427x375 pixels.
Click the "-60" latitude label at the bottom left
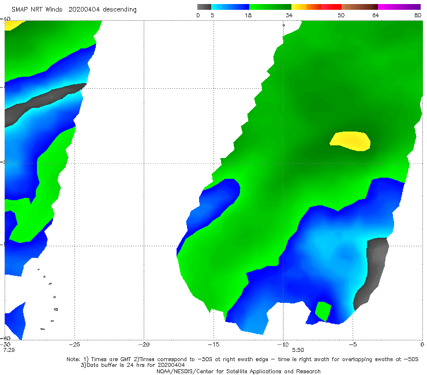tap(5, 339)
